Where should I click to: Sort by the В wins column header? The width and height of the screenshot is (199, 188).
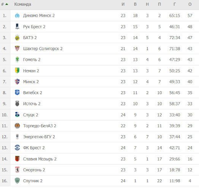tap(135, 4)
